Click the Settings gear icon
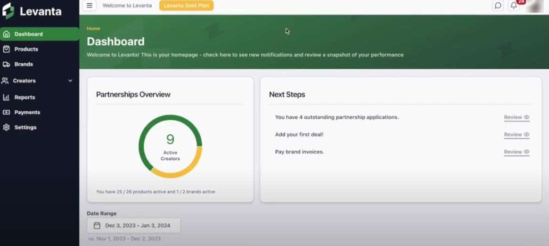Image resolution: width=549 pixels, height=246 pixels. [7, 127]
